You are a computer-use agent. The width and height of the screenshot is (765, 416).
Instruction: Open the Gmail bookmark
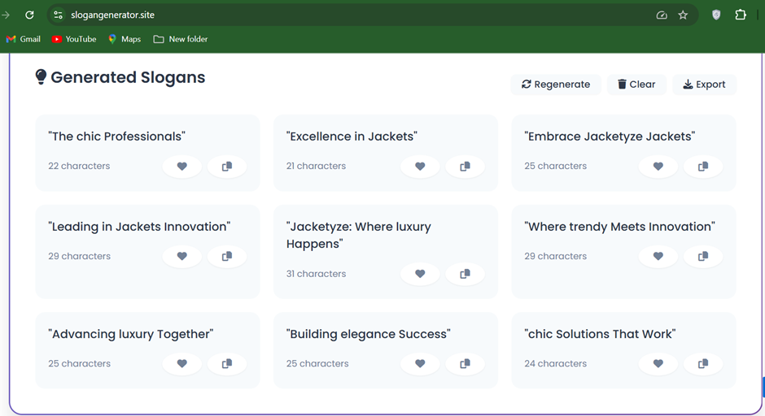pyautogui.click(x=24, y=39)
